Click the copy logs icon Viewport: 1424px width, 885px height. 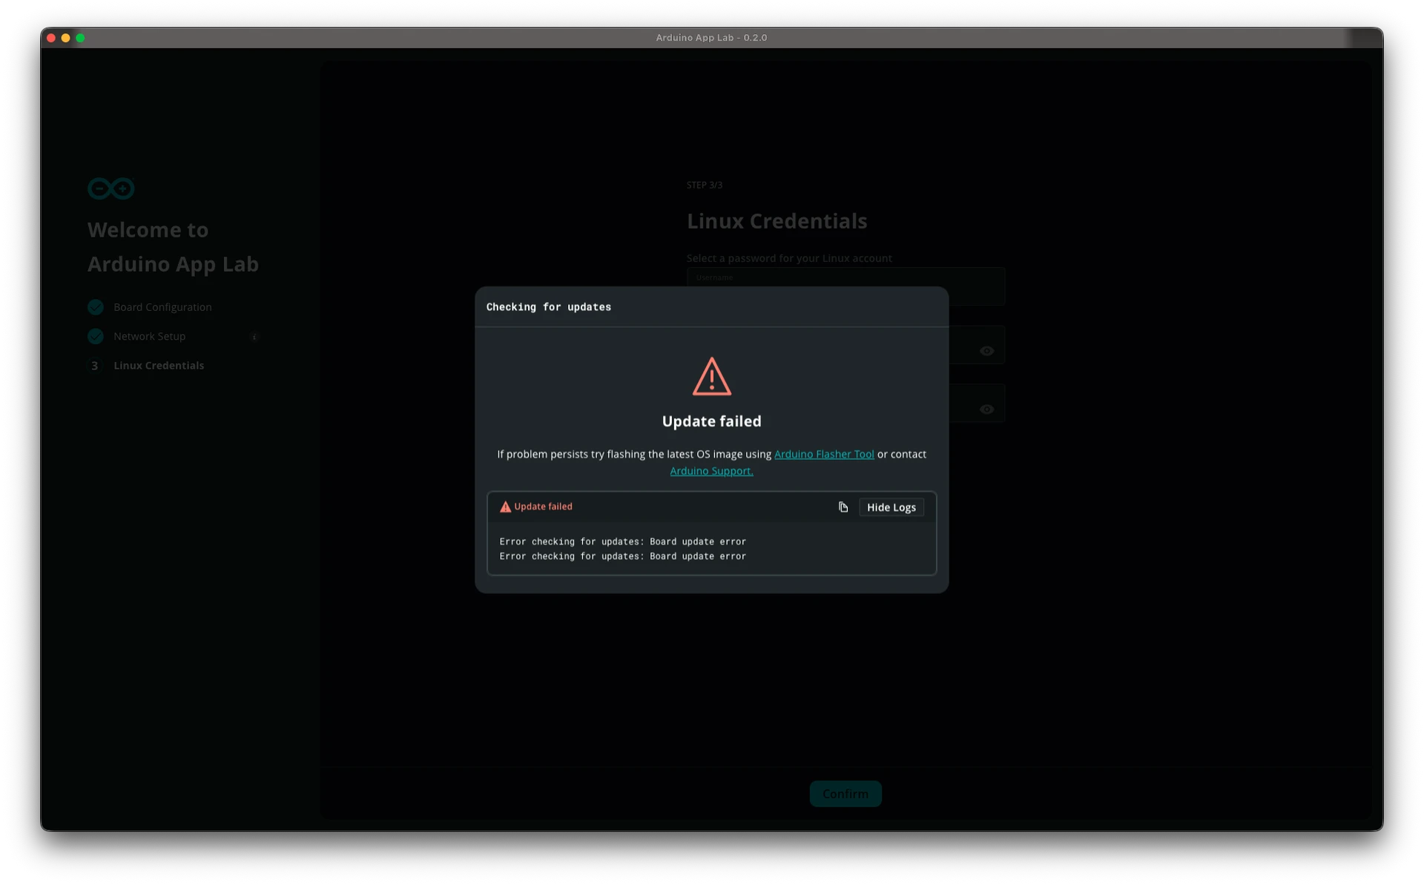[843, 507]
